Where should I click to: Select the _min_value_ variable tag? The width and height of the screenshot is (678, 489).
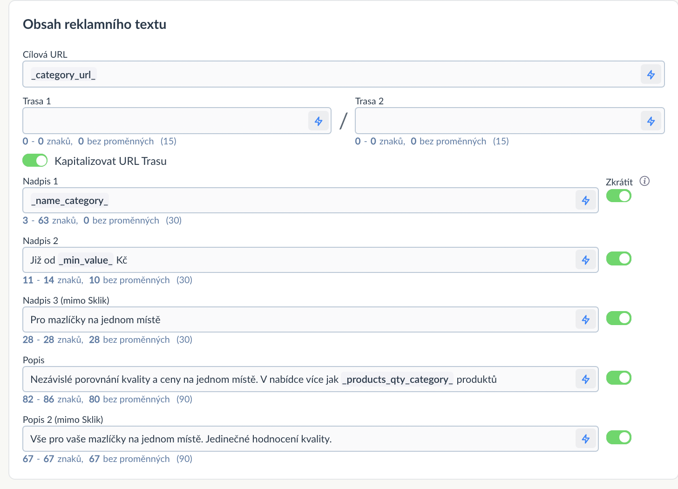(x=86, y=260)
